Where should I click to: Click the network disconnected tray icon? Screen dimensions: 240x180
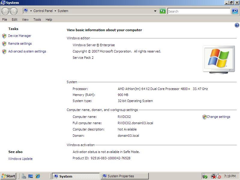click(x=213, y=176)
